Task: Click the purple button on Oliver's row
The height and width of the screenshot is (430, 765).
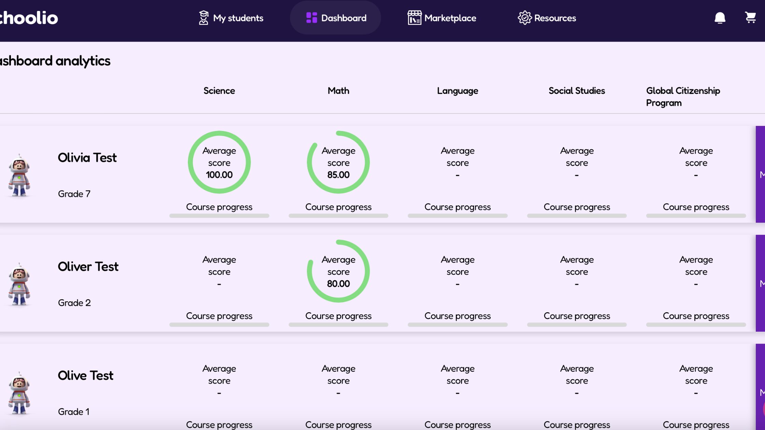Action: [x=760, y=283]
